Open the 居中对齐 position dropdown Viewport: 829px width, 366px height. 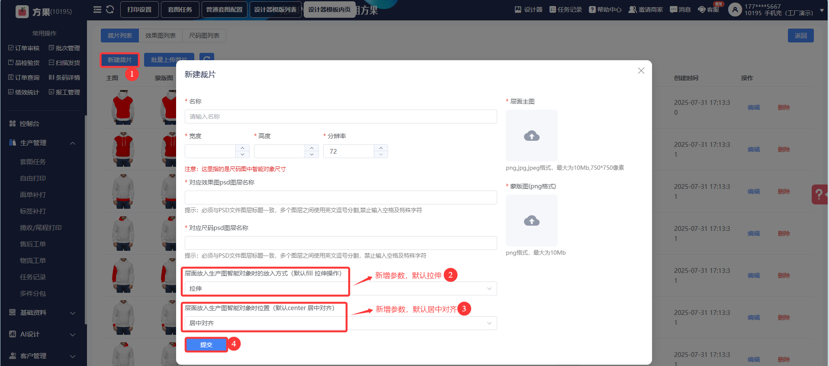pyautogui.click(x=341, y=323)
